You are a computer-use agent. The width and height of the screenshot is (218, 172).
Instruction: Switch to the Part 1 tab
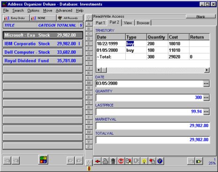(100, 23)
